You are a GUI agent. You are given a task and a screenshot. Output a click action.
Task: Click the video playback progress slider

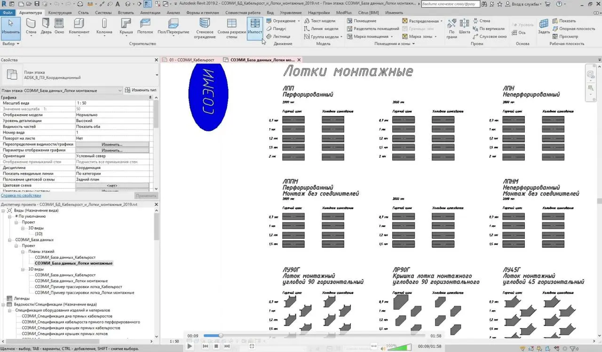point(314,336)
